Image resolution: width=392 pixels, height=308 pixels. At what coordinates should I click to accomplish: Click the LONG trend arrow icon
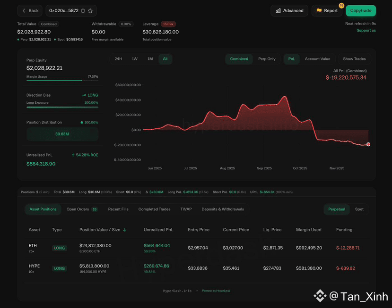(84, 95)
